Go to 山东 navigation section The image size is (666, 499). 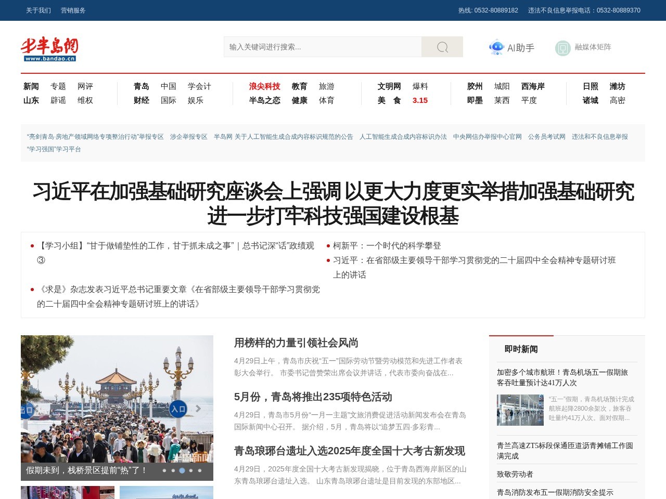pyautogui.click(x=31, y=100)
